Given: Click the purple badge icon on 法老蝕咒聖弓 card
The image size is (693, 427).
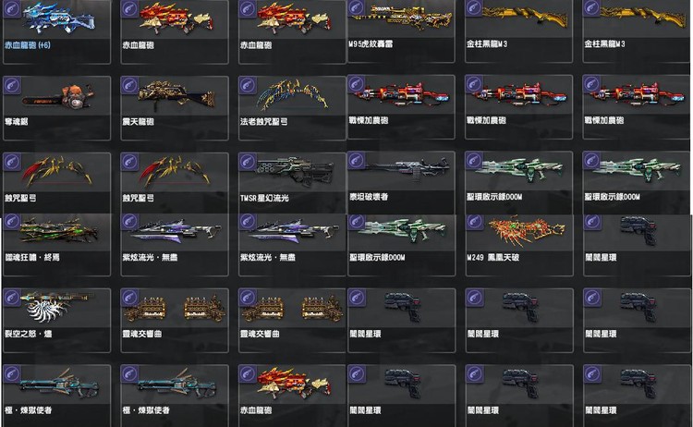Looking at the screenshot, I should 248,85.
